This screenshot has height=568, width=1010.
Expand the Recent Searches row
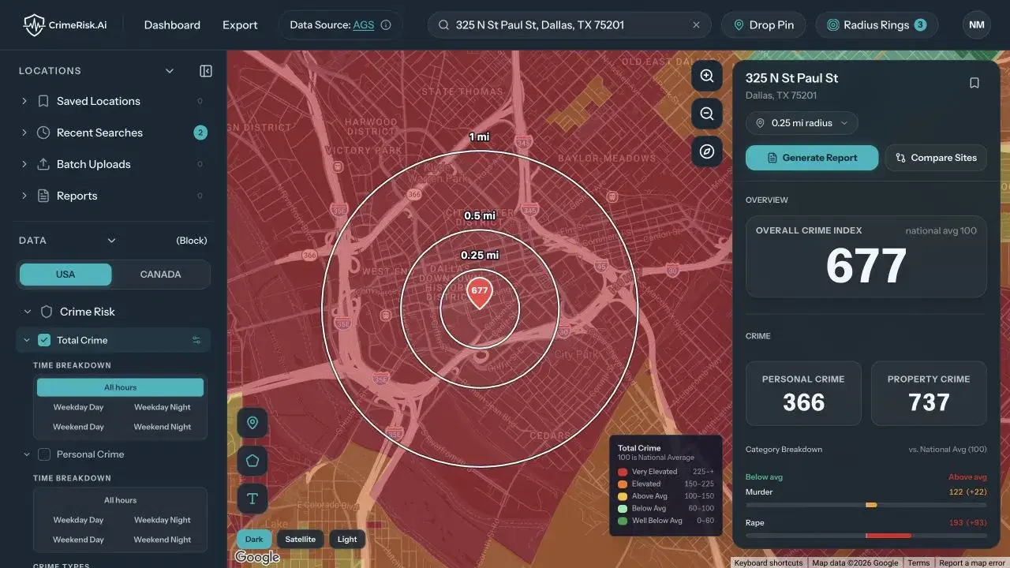click(x=24, y=133)
